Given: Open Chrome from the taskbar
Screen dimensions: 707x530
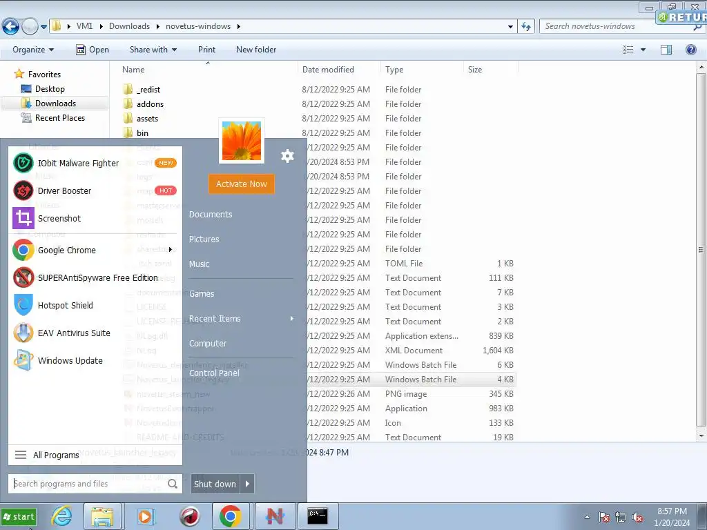Looking at the screenshot, I should [x=231, y=516].
